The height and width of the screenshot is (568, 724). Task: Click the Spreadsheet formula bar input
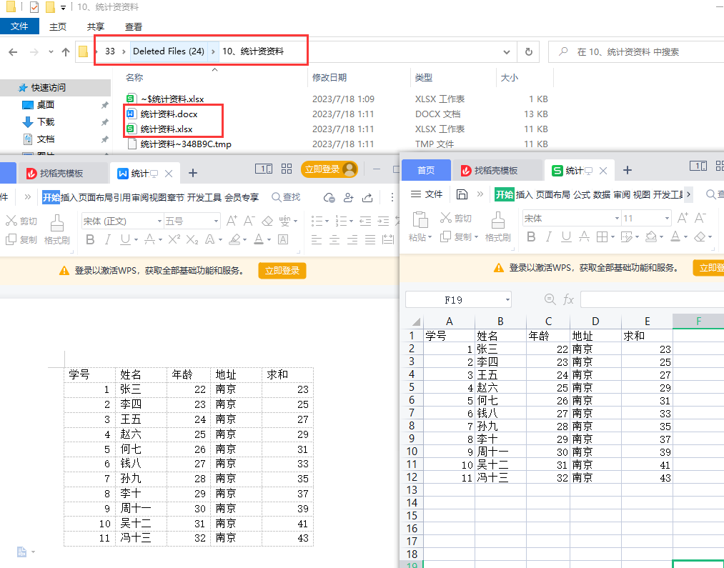(x=652, y=299)
